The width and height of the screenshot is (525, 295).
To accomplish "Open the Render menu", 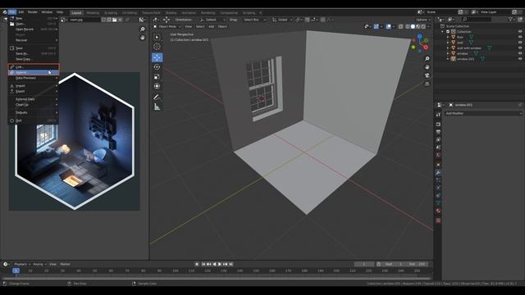I will click(33, 12).
